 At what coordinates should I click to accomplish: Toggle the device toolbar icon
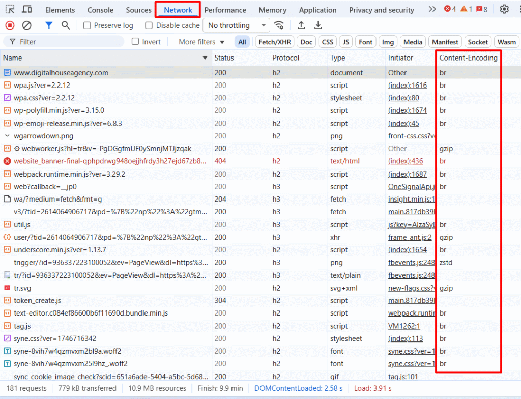27,9
